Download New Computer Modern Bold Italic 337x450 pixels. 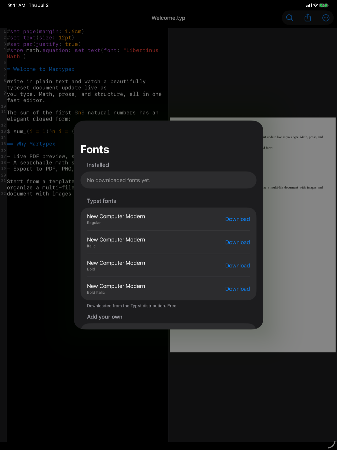point(238,289)
